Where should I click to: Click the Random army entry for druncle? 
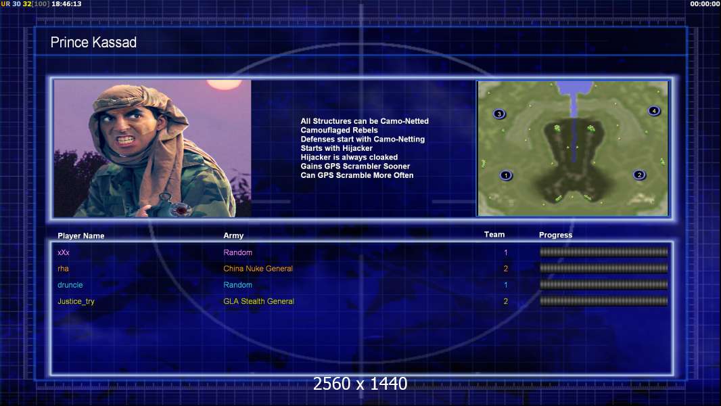pyautogui.click(x=237, y=285)
